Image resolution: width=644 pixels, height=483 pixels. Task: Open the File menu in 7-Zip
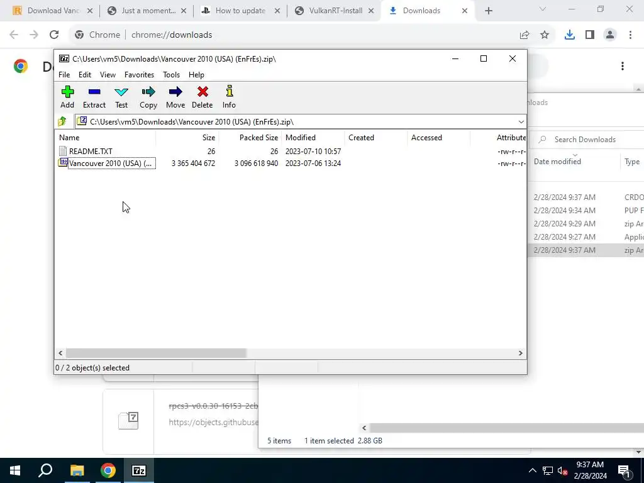tap(64, 75)
